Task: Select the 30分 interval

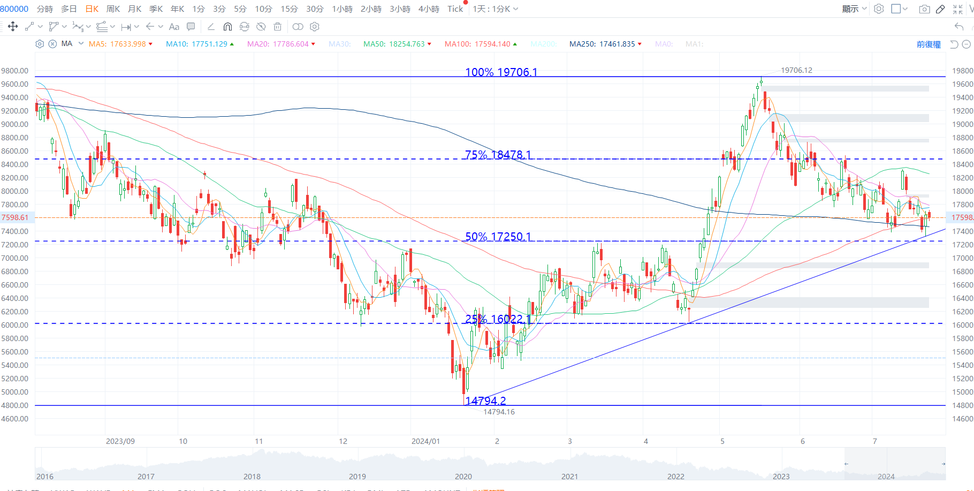Action: (315, 9)
